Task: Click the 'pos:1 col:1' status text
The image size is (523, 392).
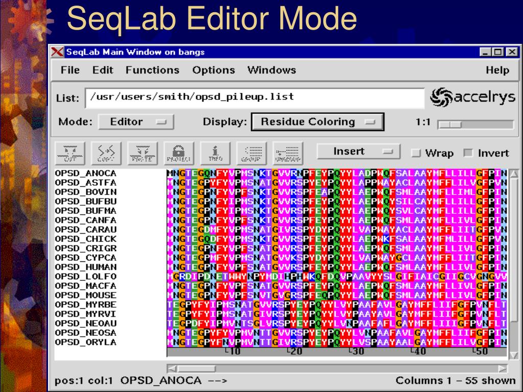Action: [x=83, y=381]
